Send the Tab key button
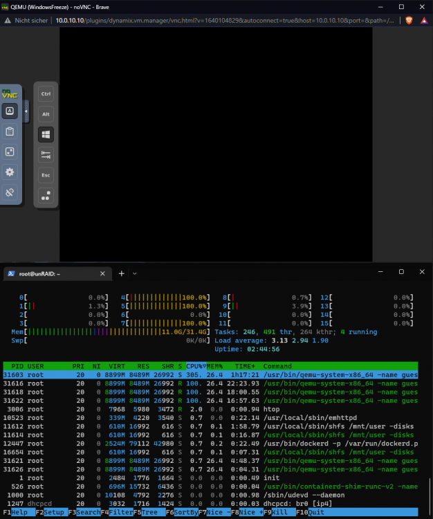 point(46,155)
